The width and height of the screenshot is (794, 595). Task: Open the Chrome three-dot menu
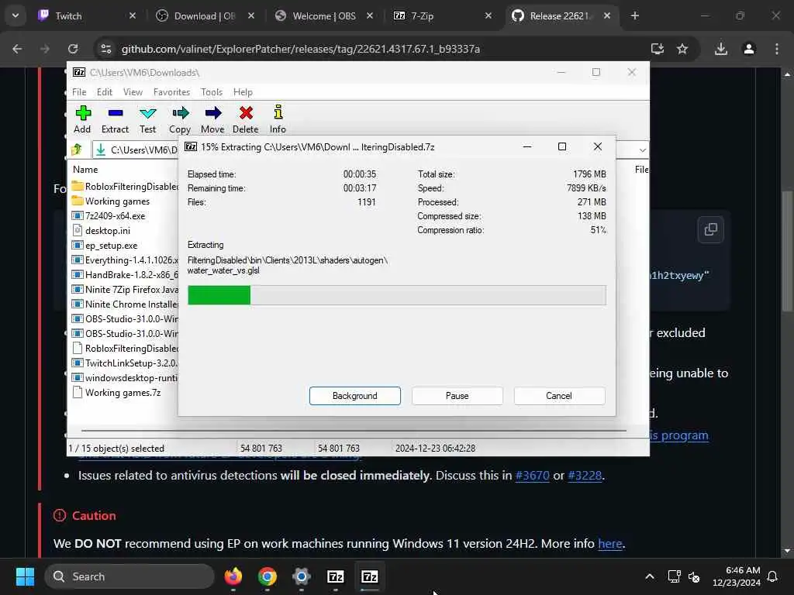point(776,49)
